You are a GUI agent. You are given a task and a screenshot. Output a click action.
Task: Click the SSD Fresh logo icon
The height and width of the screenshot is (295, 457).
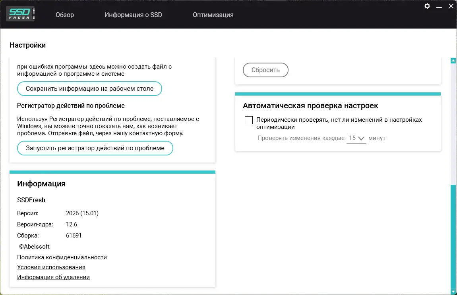20,13
